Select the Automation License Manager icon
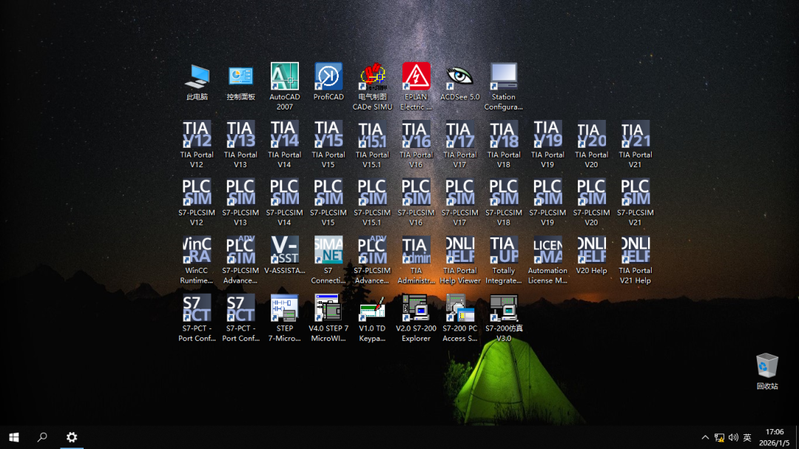Viewport: 799px width, 449px height. tap(547, 251)
